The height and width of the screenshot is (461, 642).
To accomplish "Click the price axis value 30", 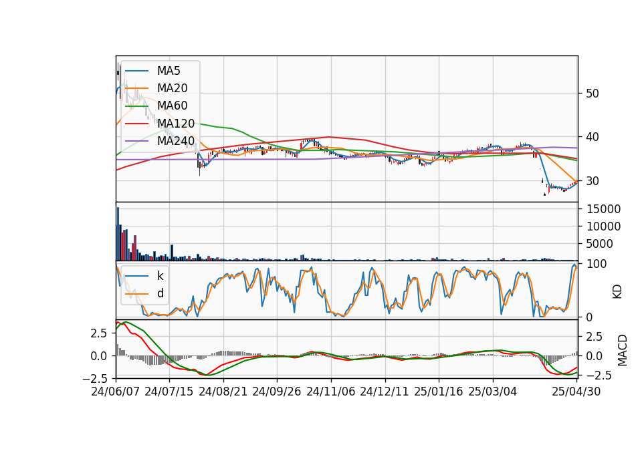I will (592, 181).
